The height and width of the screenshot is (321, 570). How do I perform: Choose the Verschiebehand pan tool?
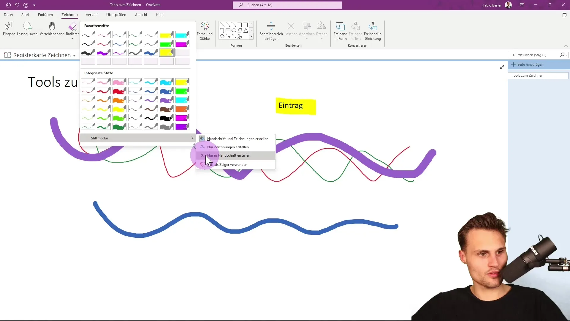(x=52, y=29)
